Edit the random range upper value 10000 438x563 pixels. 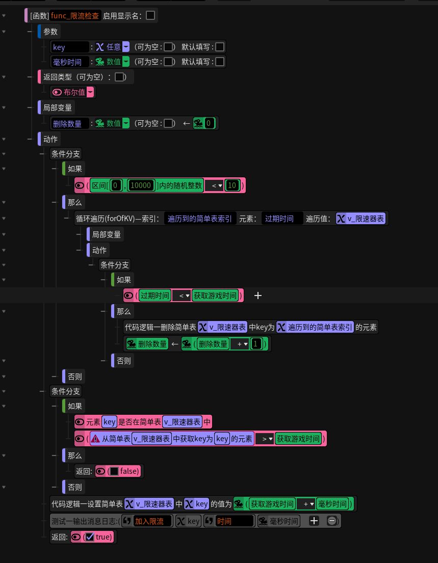click(x=141, y=185)
